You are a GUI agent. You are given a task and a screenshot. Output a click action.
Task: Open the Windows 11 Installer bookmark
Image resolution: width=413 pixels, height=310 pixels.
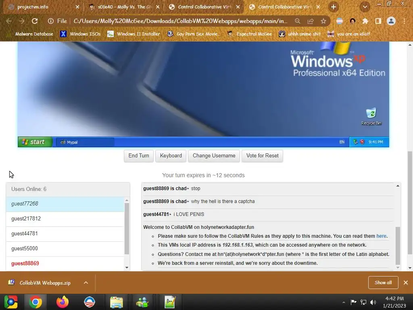click(134, 34)
